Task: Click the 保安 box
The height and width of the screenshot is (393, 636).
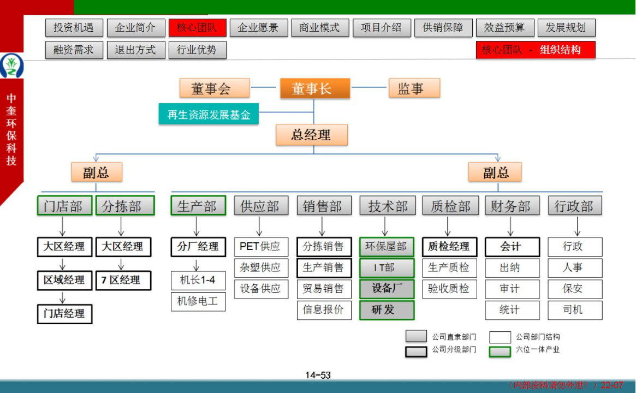Action: tap(575, 289)
